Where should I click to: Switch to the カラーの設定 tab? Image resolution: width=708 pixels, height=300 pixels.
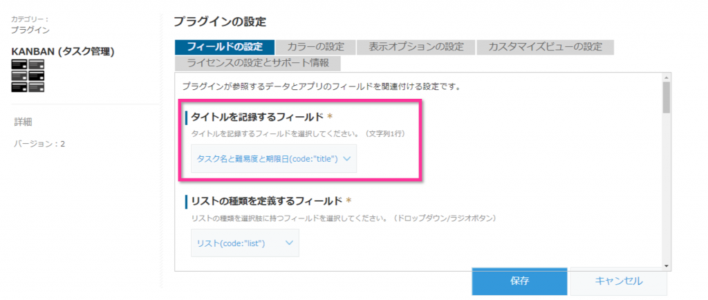[x=315, y=47]
